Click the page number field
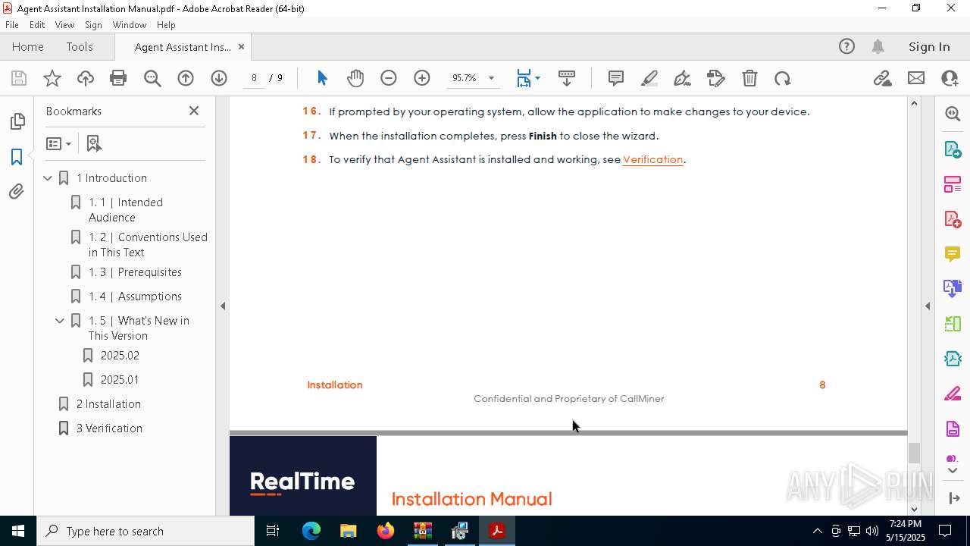 pos(255,78)
